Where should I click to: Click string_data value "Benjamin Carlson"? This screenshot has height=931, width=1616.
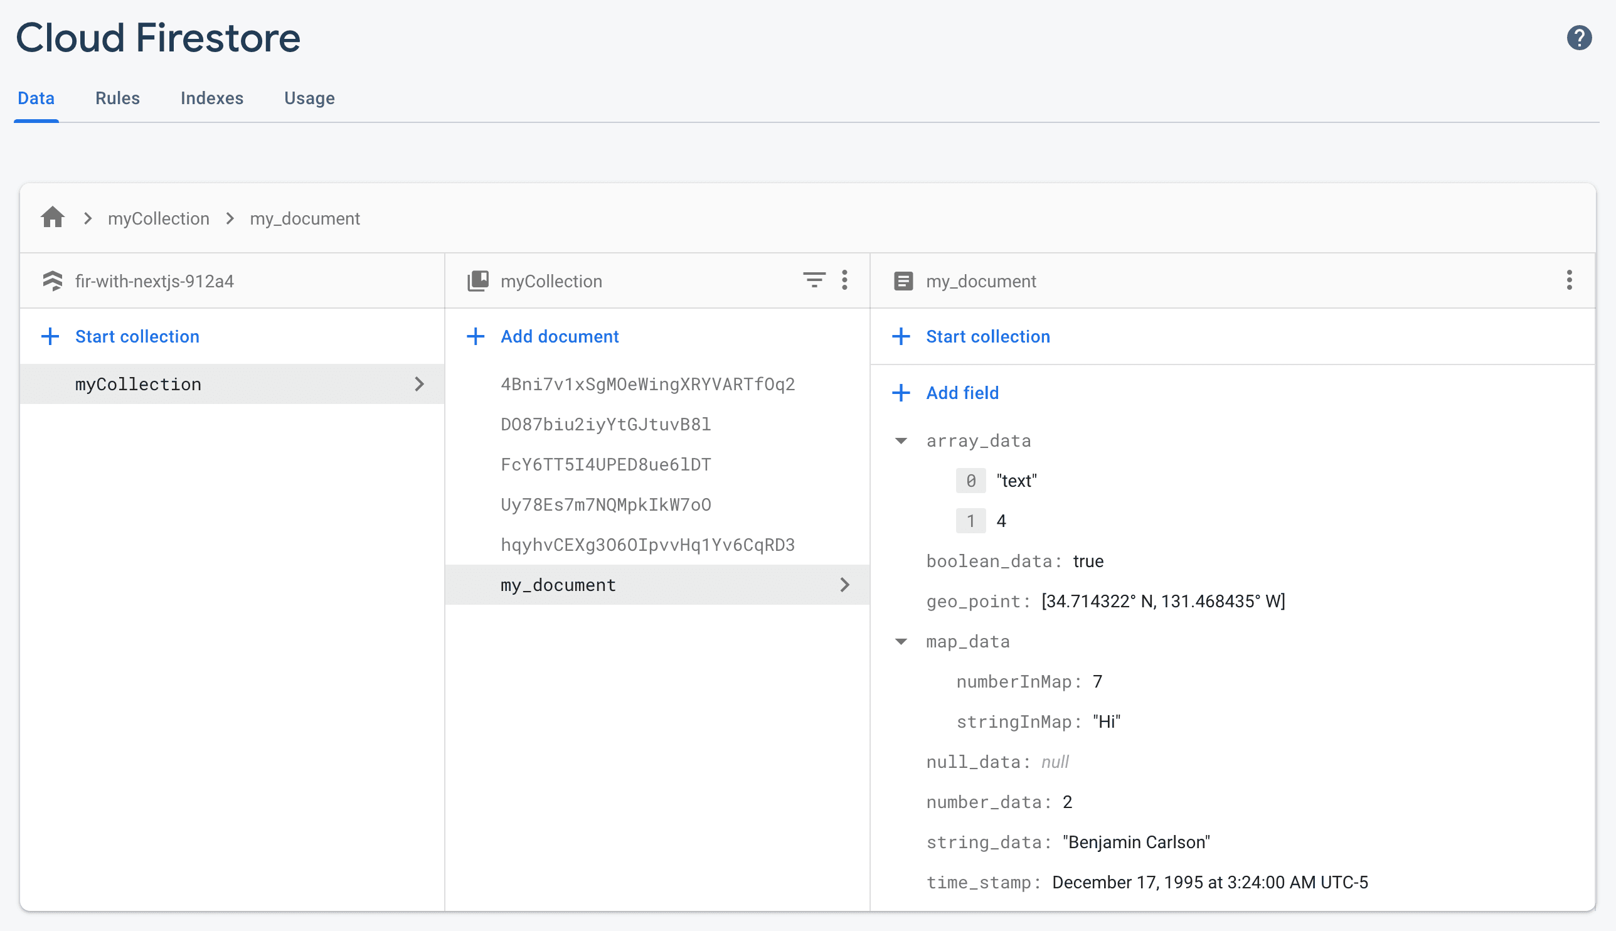[1136, 842]
